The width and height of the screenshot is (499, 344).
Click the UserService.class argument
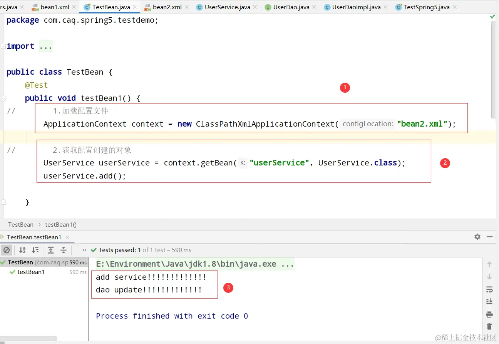click(x=357, y=163)
